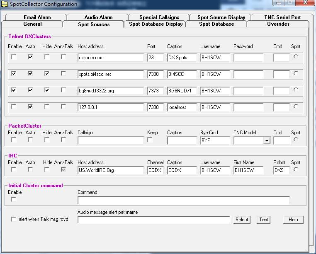Uncheck Hide for spots.bi4scc.net cluster
This screenshot has width=316, height=254.
click(47, 74)
